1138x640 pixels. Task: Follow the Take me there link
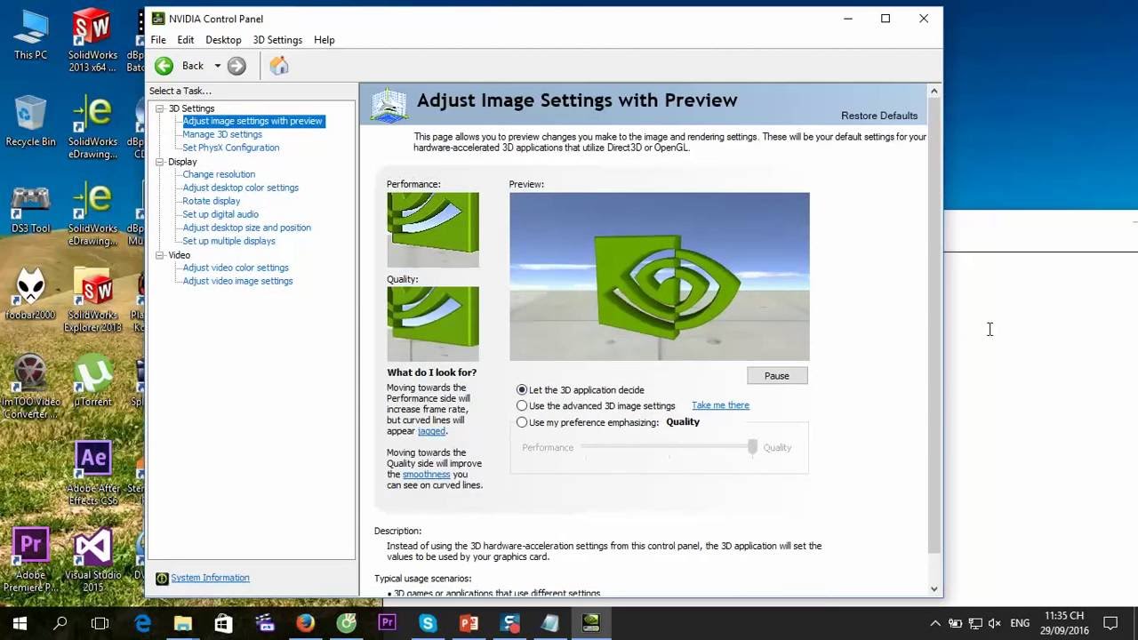[720, 405]
